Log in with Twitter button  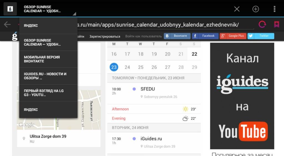261,36
